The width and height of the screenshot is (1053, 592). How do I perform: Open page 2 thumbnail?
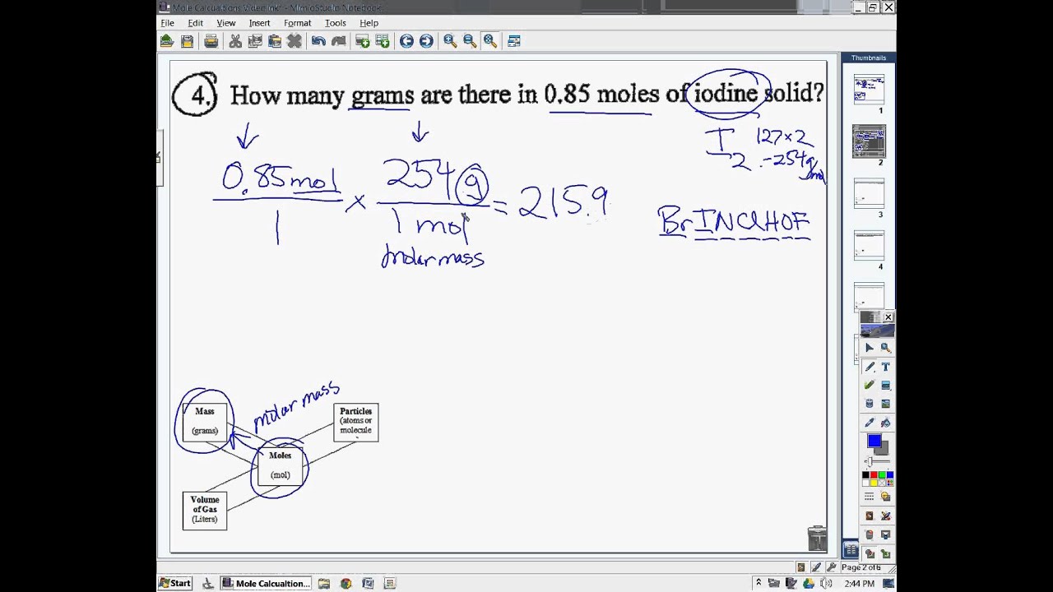coord(869,141)
